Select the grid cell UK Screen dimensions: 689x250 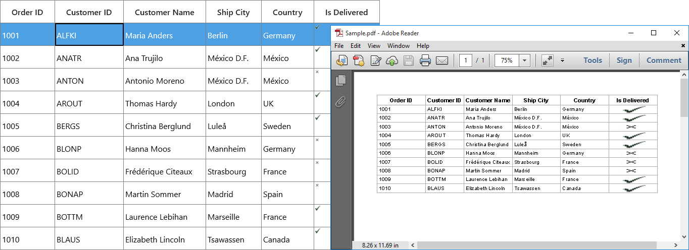coord(287,103)
